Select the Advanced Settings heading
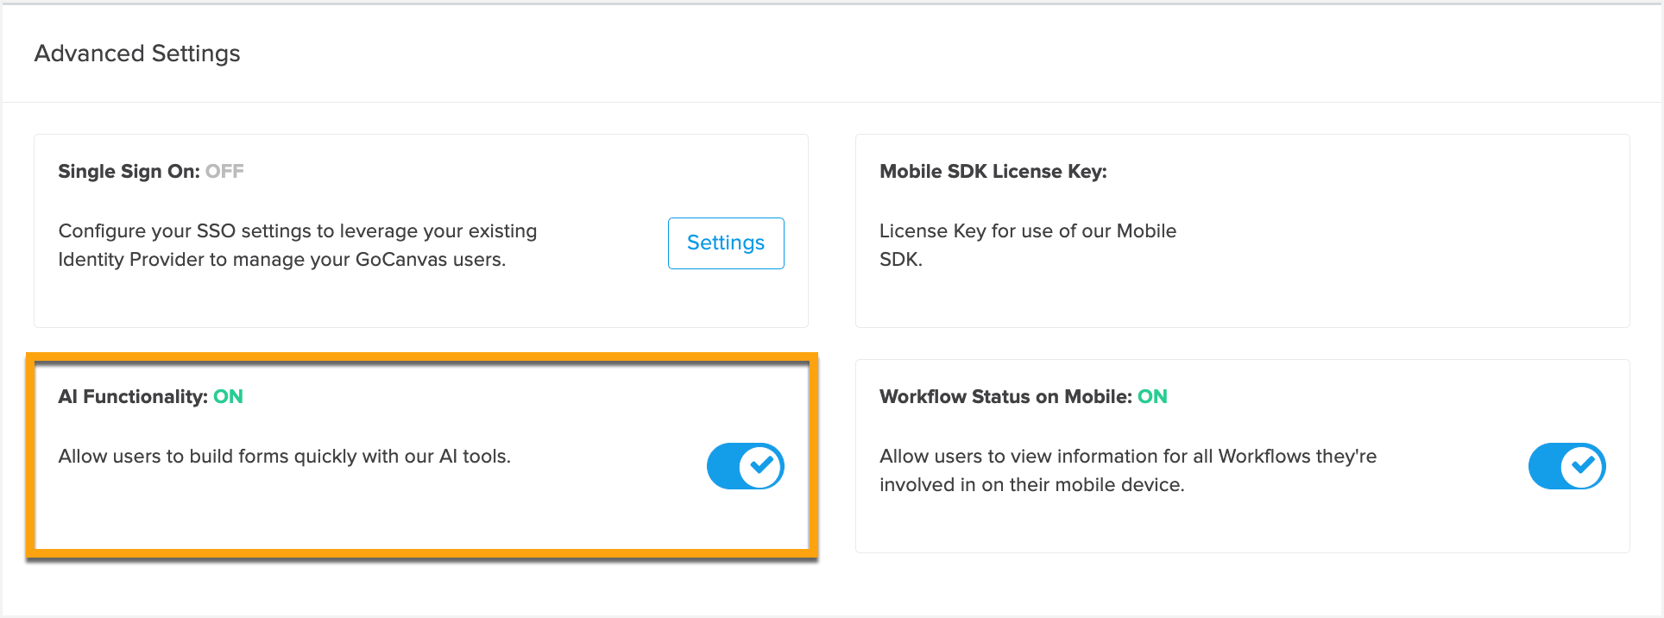1664x618 pixels. tap(136, 53)
